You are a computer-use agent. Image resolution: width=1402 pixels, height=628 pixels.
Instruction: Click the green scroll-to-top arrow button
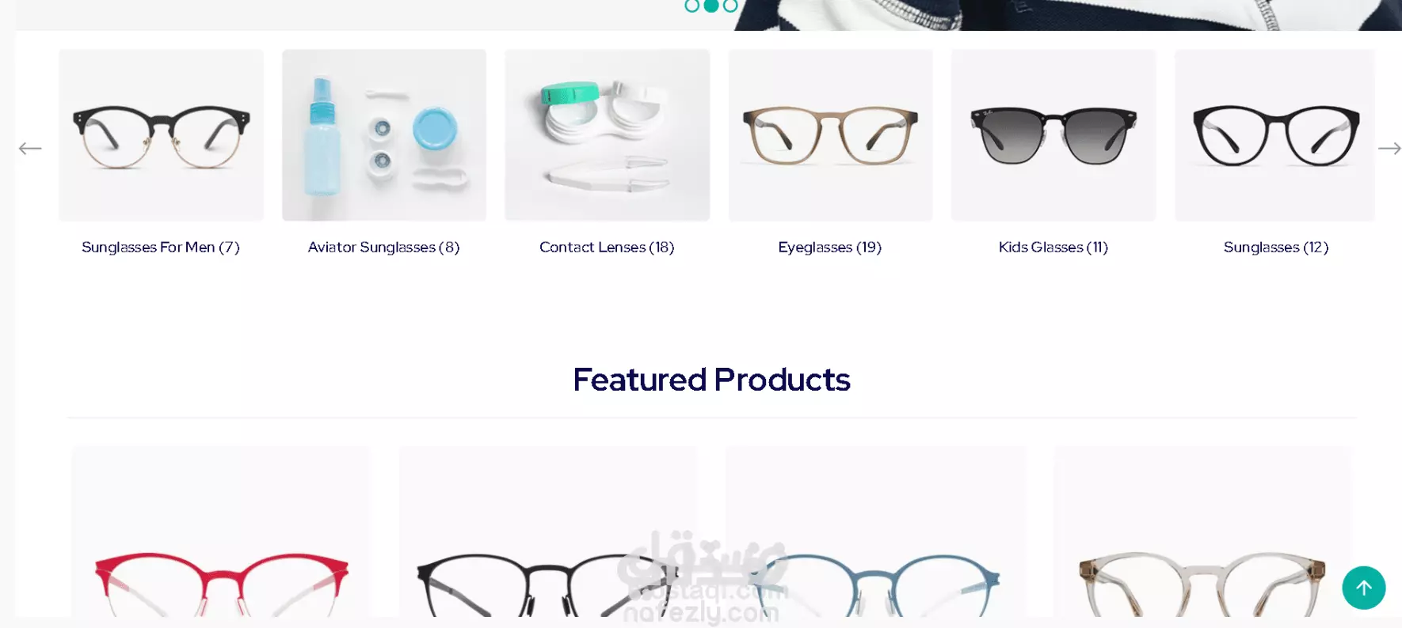1363,588
